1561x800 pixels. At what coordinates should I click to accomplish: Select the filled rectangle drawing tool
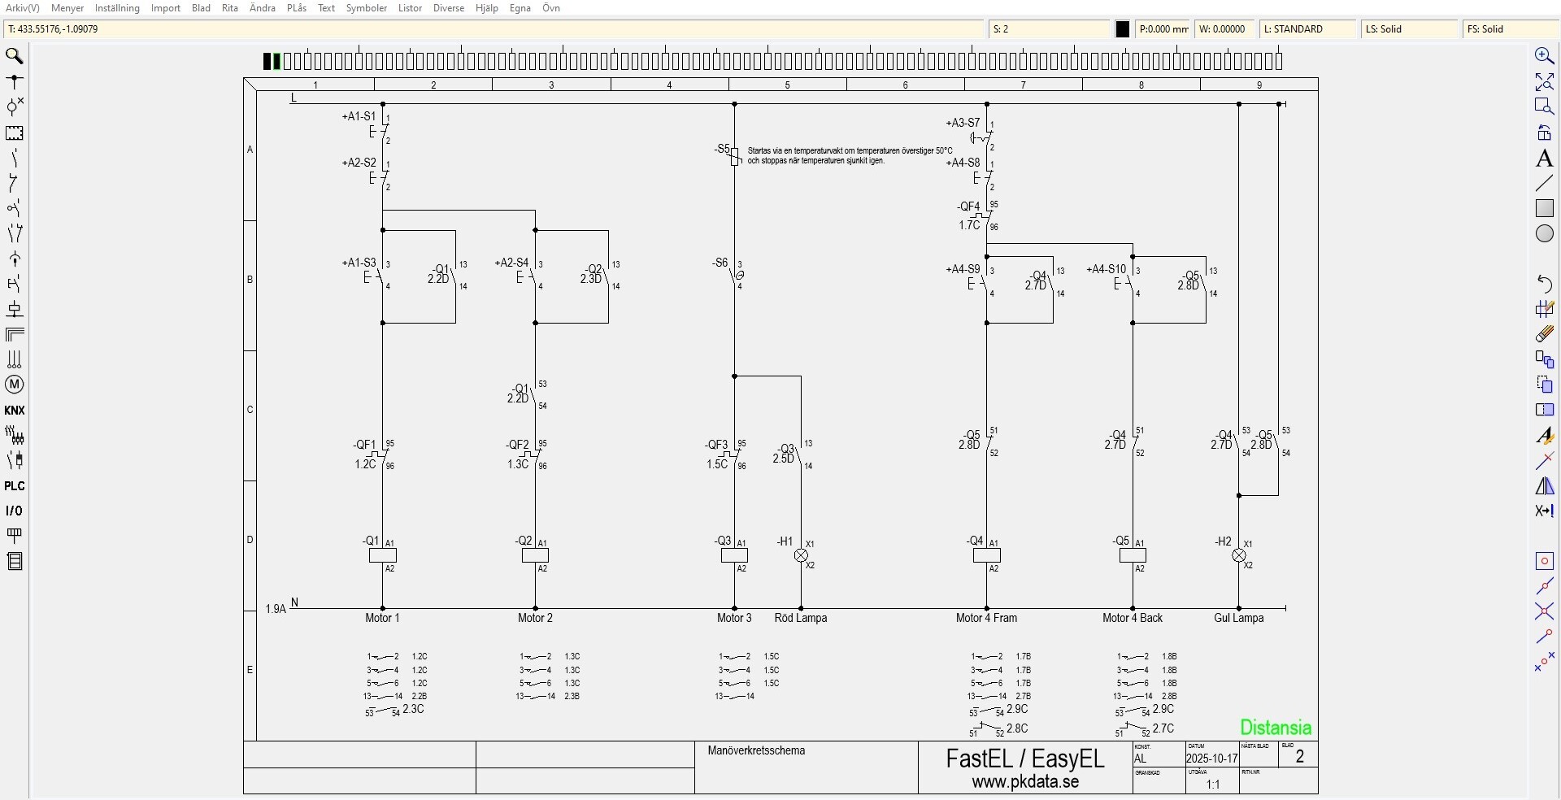(x=1544, y=208)
